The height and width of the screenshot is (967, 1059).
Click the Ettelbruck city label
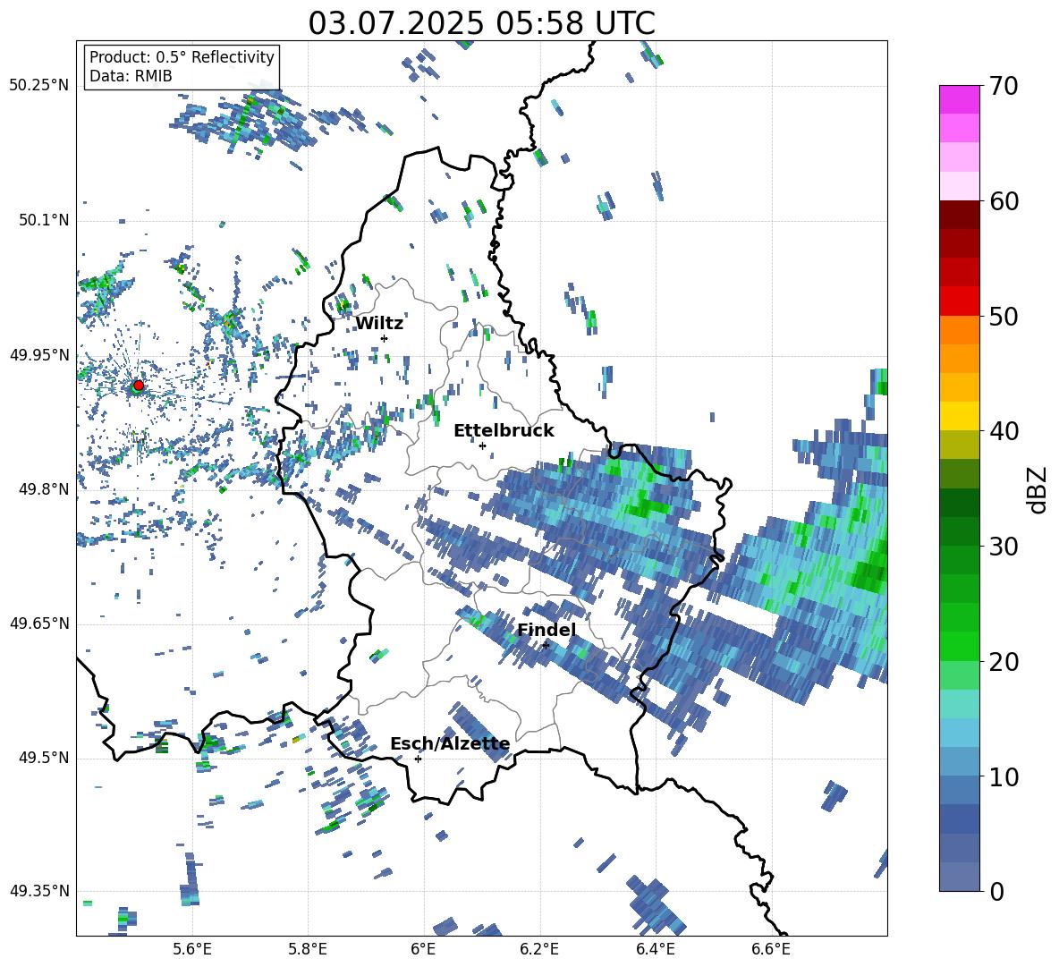[504, 431]
